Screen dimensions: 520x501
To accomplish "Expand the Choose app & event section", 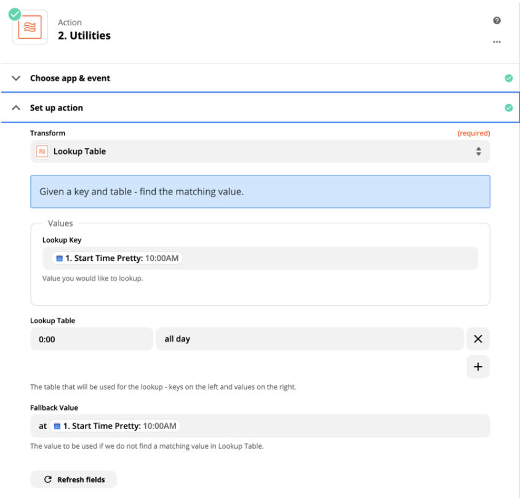I will [x=17, y=78].
